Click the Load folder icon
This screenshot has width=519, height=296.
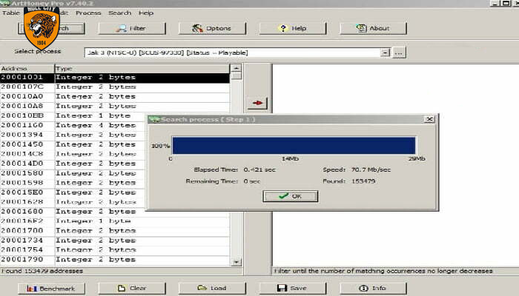[x=202, y=288]
